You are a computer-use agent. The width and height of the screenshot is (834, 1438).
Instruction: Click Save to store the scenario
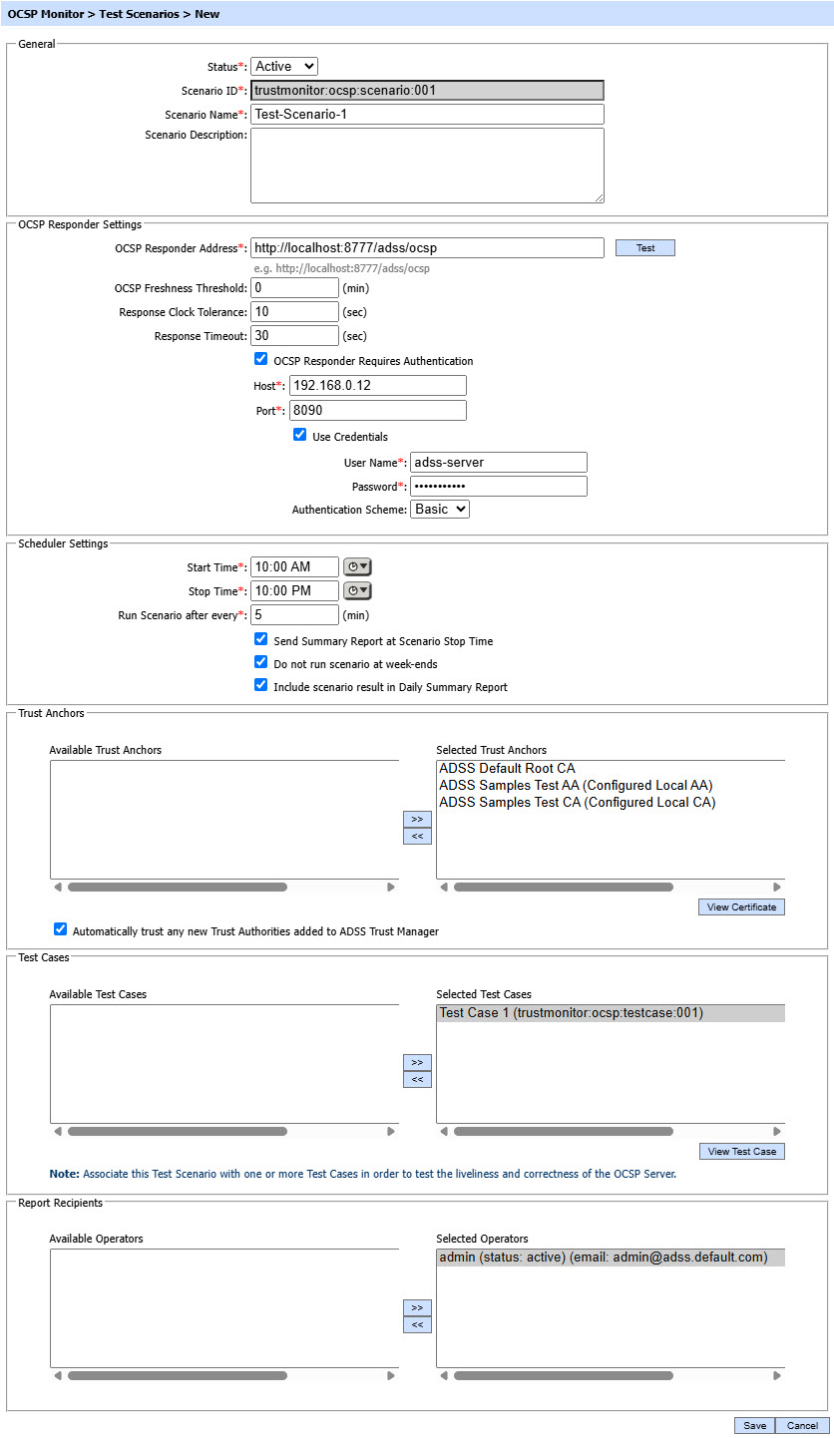click(x=754, y=1426)
